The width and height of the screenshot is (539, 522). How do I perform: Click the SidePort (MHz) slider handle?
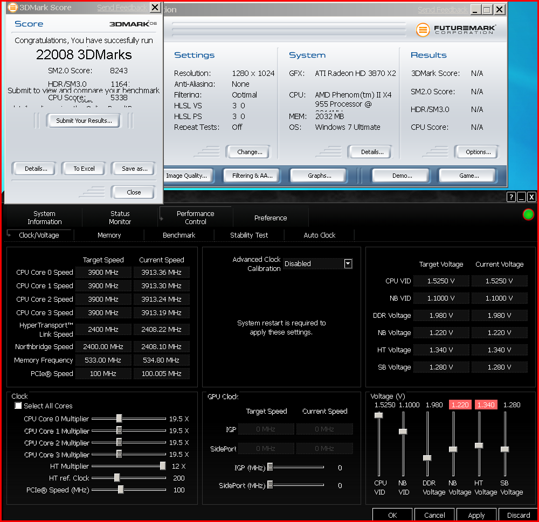[x=270, y=485]
